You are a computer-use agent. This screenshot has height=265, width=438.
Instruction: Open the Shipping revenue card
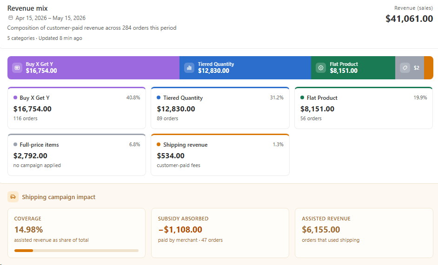(x=220, y=155)
